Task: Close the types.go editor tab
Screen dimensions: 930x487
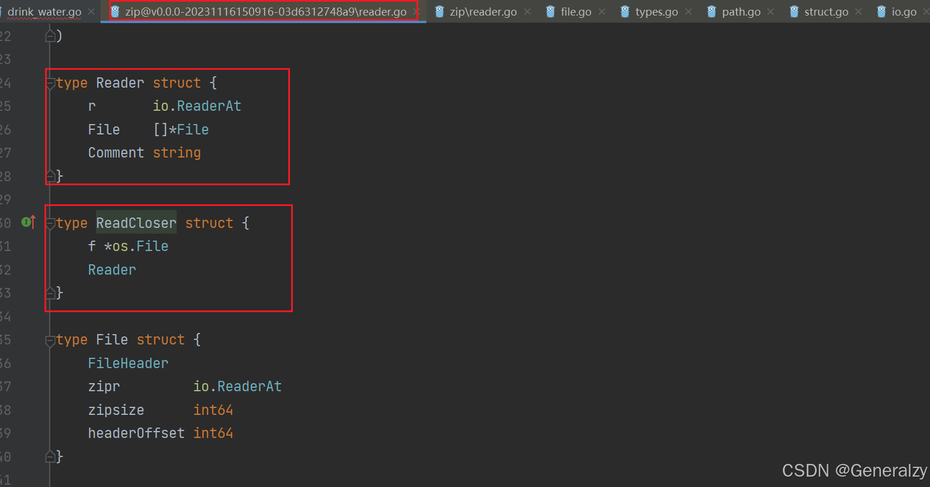Action: [x=689, y=12]
